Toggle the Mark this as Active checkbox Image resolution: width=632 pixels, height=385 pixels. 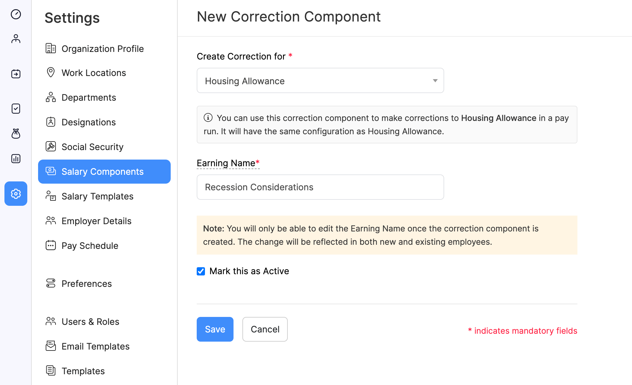(201, 271)
